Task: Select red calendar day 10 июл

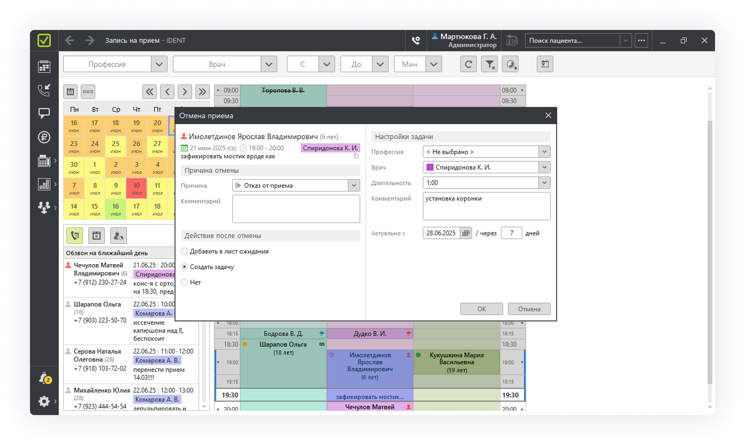Action: click(x=136, y=188)
